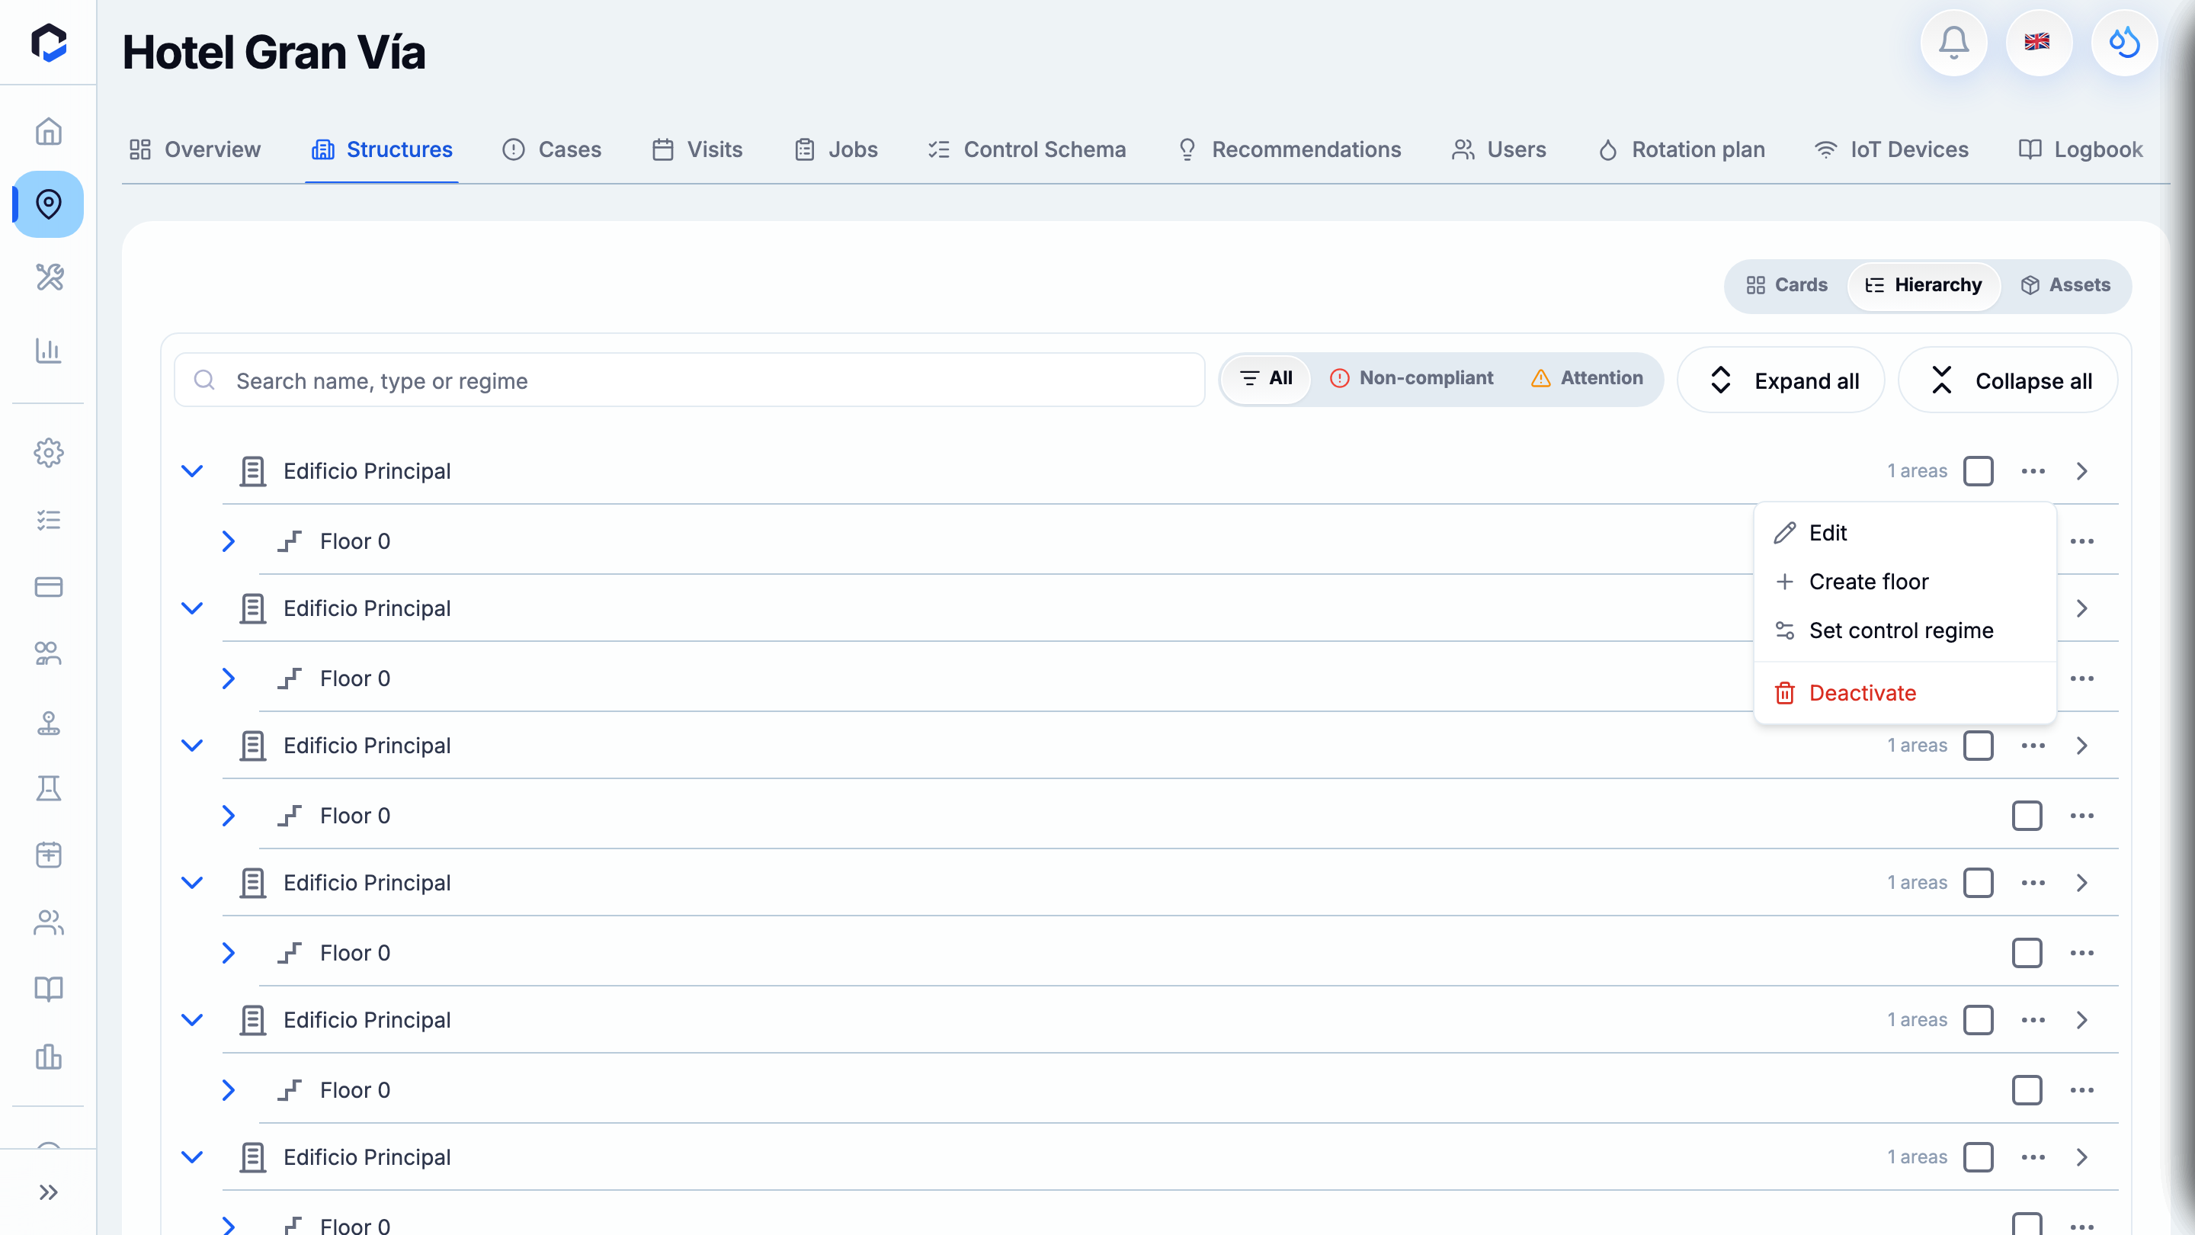The image size is (2195, 1235).
Task: Choose Deactivate in the context menu
Action: 1905,693
